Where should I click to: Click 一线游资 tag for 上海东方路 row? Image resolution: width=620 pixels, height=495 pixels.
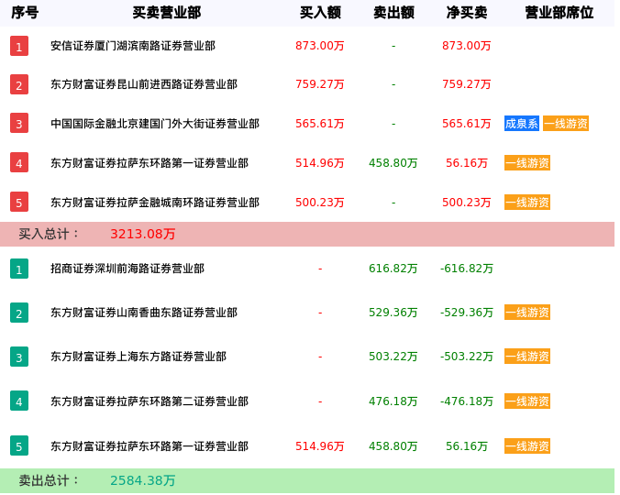tap(527, 357)
